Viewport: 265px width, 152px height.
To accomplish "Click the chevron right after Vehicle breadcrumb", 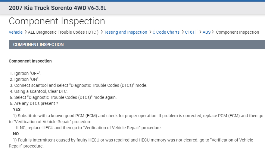I will pos(26,32).
